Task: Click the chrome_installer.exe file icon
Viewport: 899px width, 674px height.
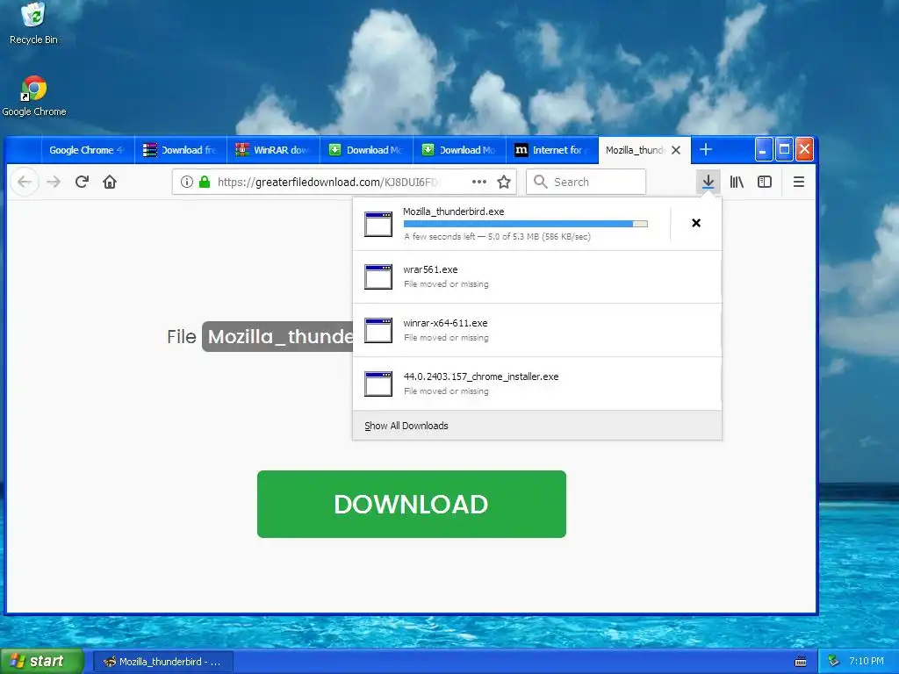Action: click(378, 384)
